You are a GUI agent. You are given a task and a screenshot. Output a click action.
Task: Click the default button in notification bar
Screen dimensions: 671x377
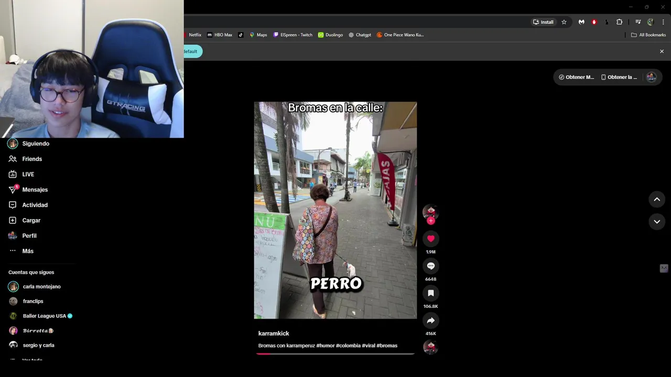point(192,51)
